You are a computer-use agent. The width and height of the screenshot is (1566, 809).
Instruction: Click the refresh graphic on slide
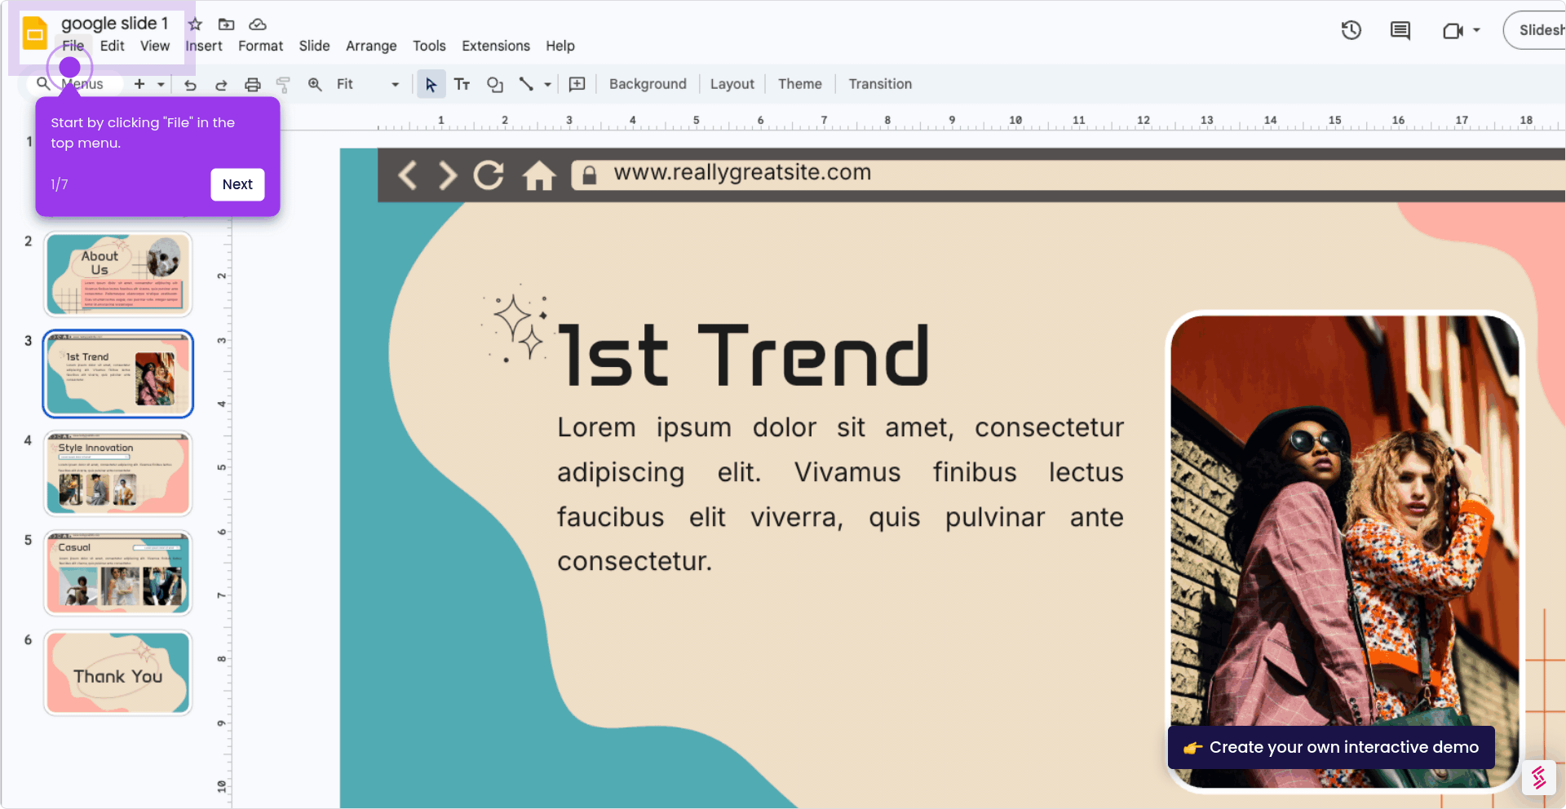pos(489,175)
